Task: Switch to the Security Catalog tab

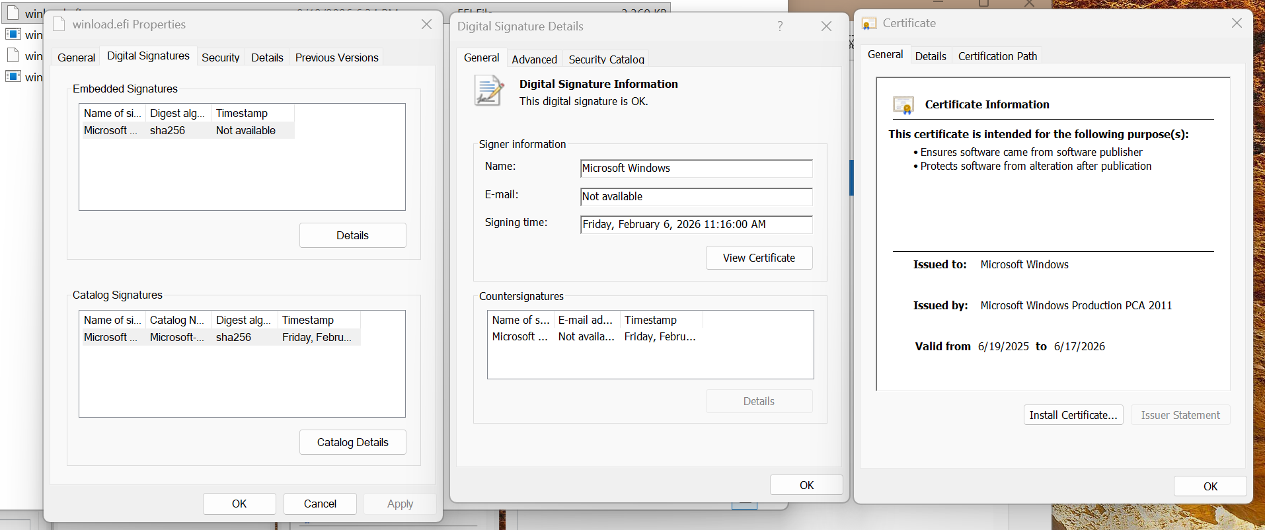Action: (x=606, y=59)
